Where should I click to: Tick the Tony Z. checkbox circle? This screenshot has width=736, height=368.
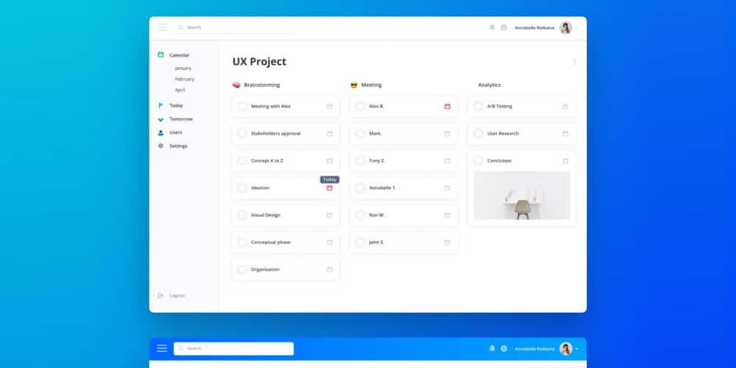360,161
